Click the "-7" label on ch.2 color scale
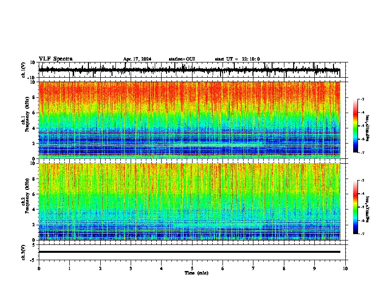389x301 pixels. tap(362, 234)
